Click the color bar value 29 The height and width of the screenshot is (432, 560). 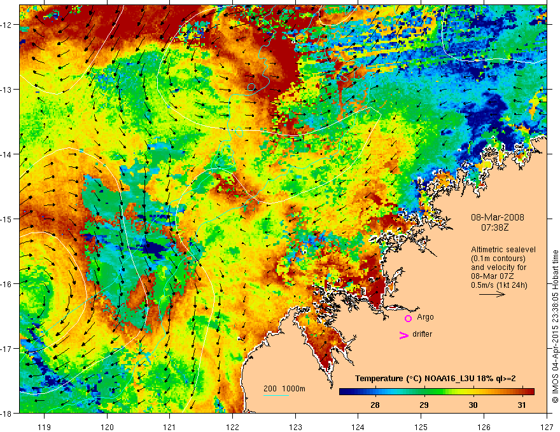coord(424,405)
